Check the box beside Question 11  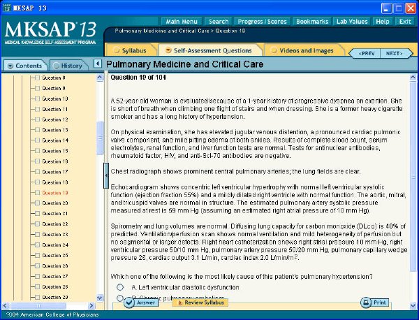tap(38, 109)
